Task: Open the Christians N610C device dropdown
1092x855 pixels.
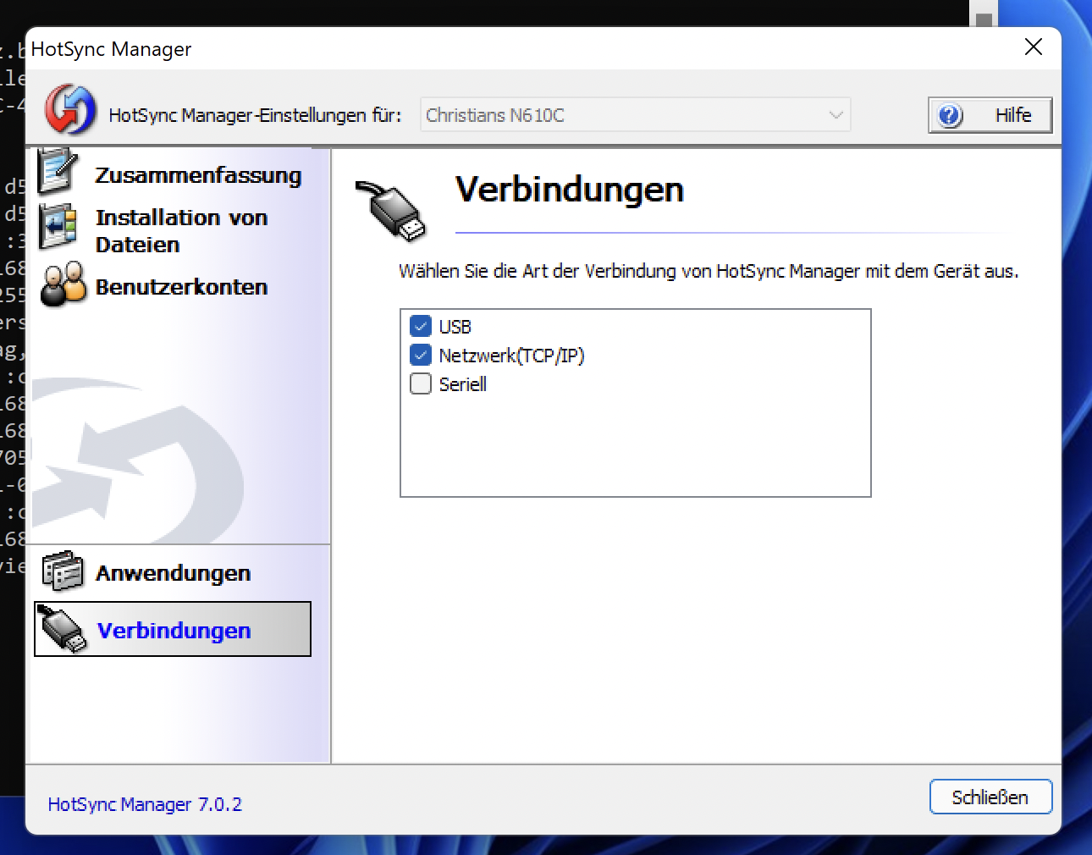Action: pyautogui.click(x=635, y=115)
